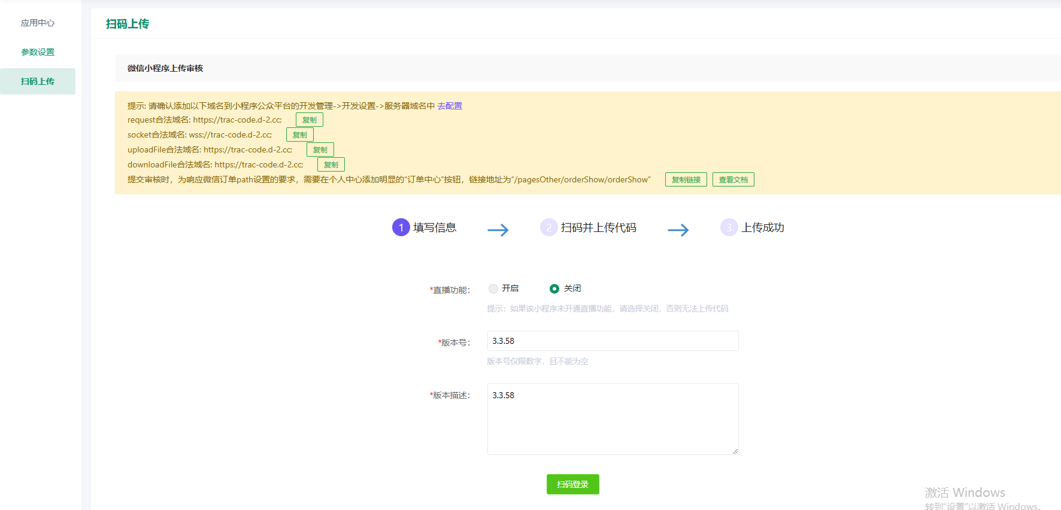Select the 关闭 radio for 直播功能
The image size is (1061, 510).
(x=554, y=289)
